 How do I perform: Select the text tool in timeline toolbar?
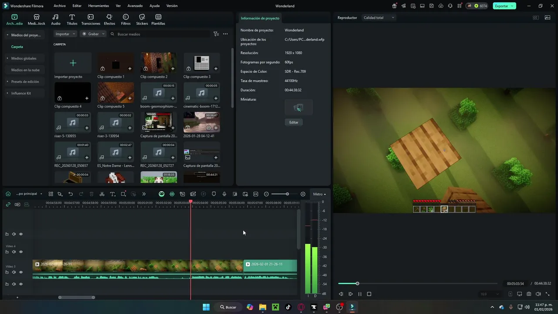click(x=112, y=194)
